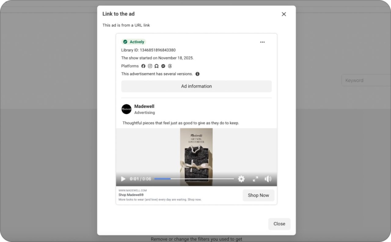Select the Instagram platform icon
The width and height of the screenshot is (391, 242).
[x=150, y=66]
